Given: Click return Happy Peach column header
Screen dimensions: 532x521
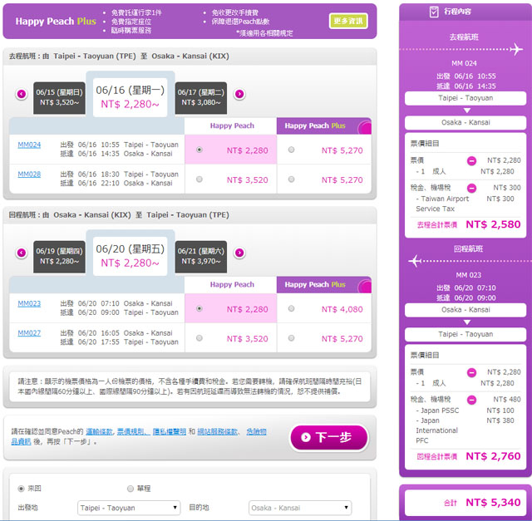Looking at the screenshot, I should pyautogui.click(x=232, y=284).
